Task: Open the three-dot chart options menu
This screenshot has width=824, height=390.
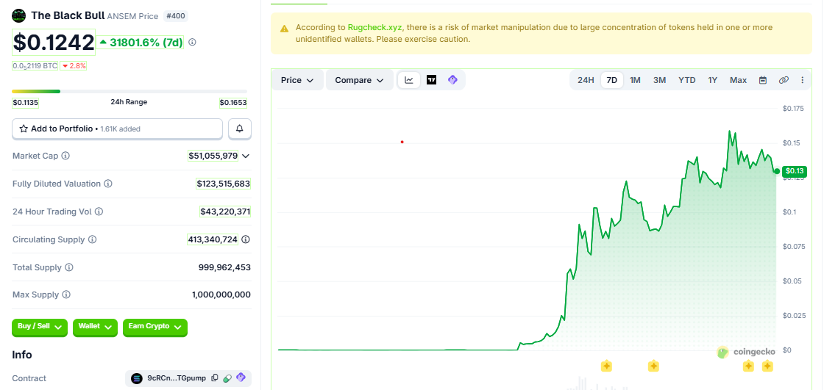Action: click(803, 80)
